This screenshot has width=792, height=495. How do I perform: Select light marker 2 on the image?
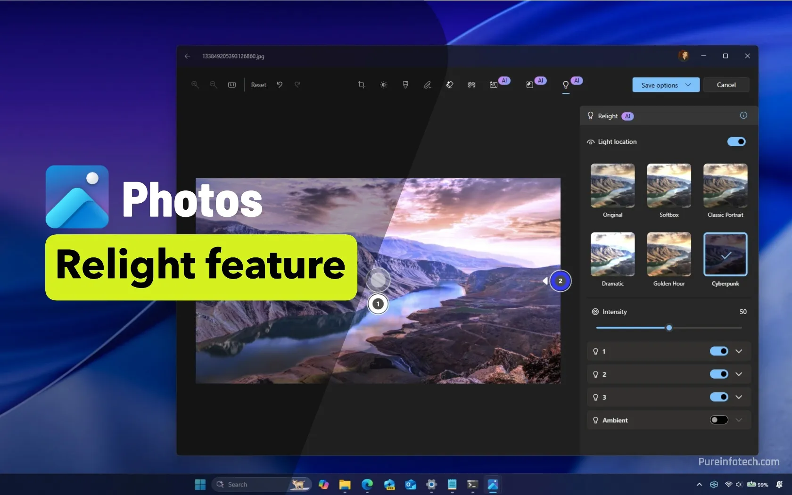click(560, 281)
